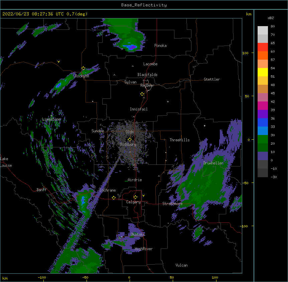Select the Lacombe label
288x282 pixels.
click(x=150, y=64)
